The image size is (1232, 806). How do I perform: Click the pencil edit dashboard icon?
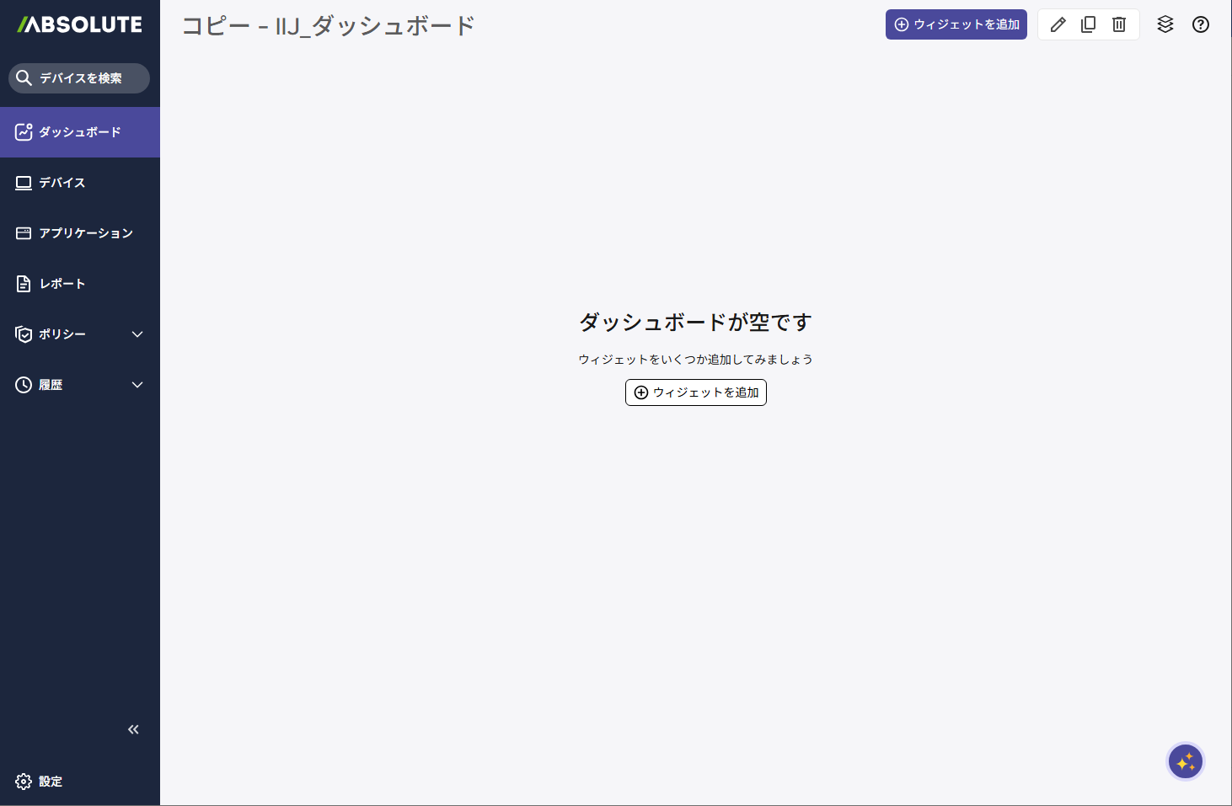tap(1058, 24)
